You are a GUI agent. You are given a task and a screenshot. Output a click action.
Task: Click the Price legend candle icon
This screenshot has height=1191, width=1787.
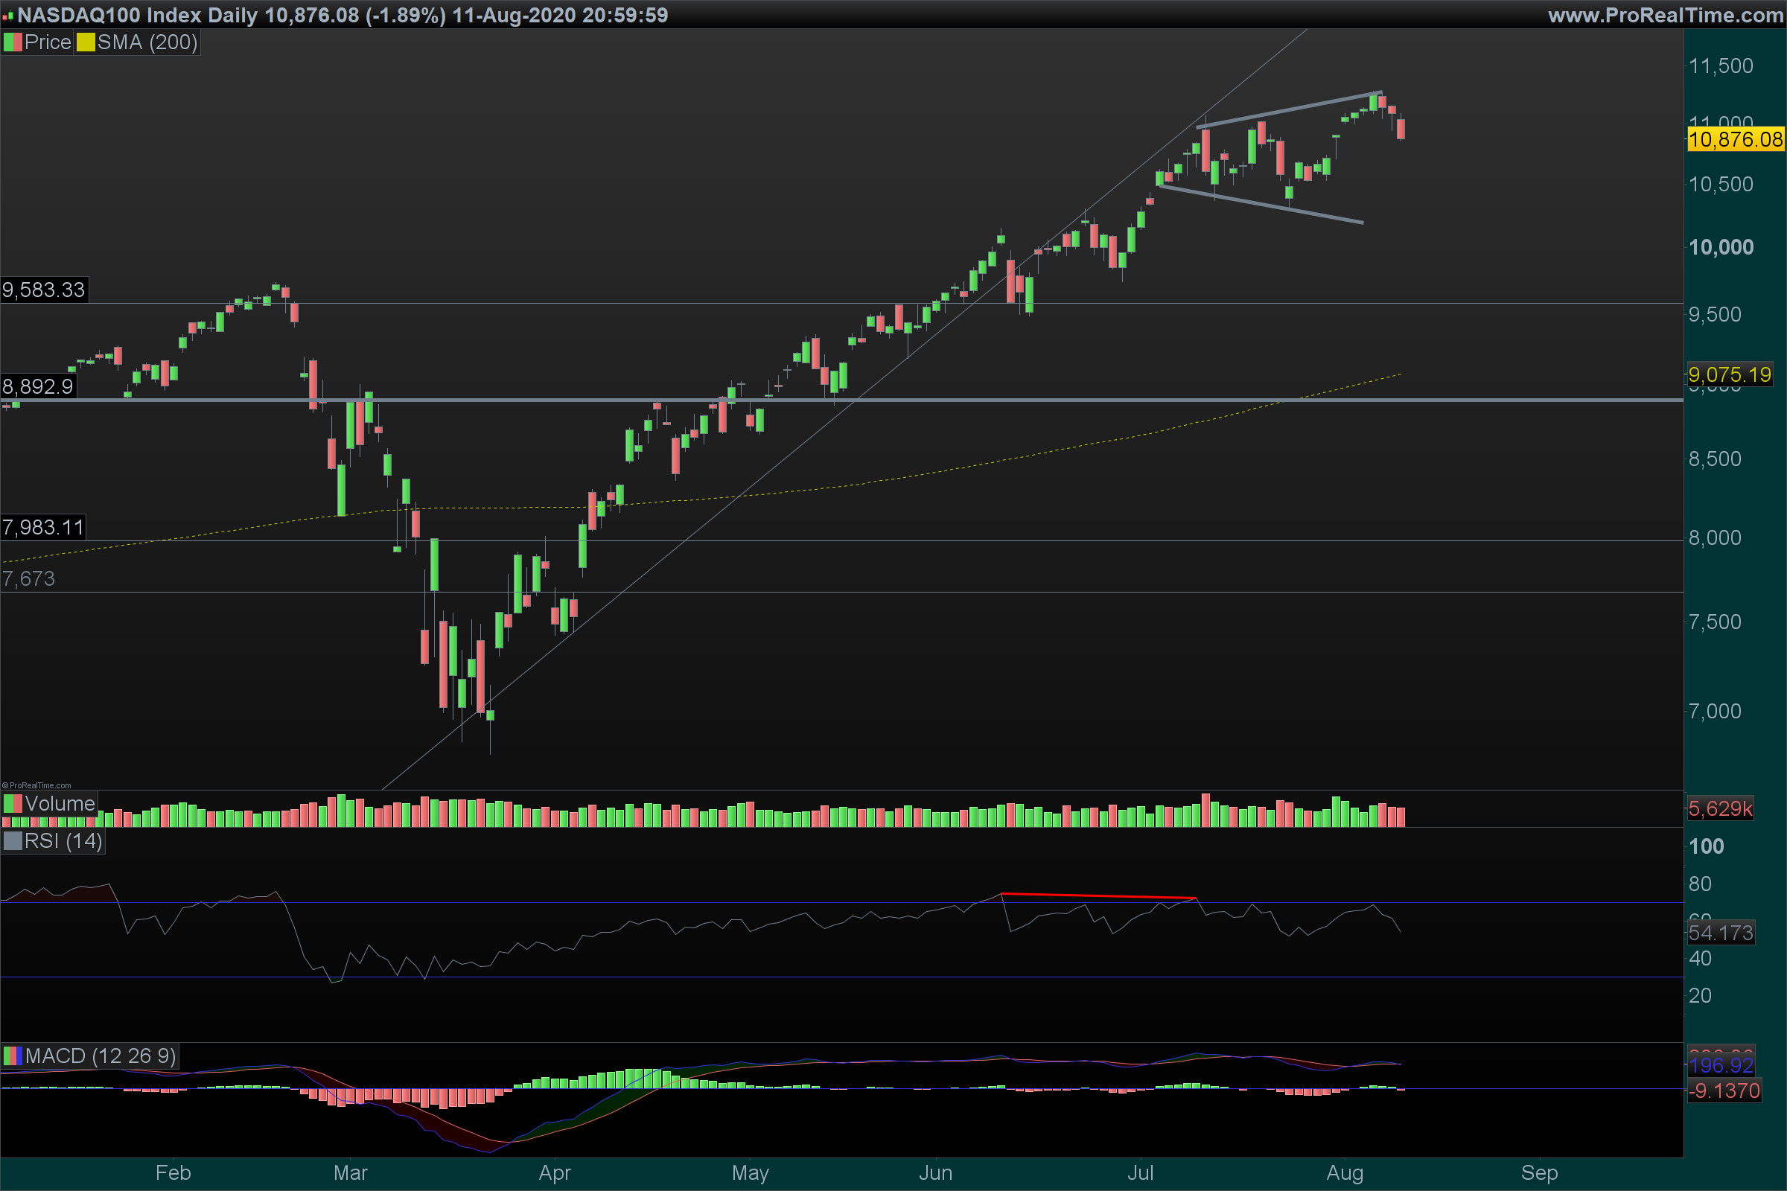point(13,42)
